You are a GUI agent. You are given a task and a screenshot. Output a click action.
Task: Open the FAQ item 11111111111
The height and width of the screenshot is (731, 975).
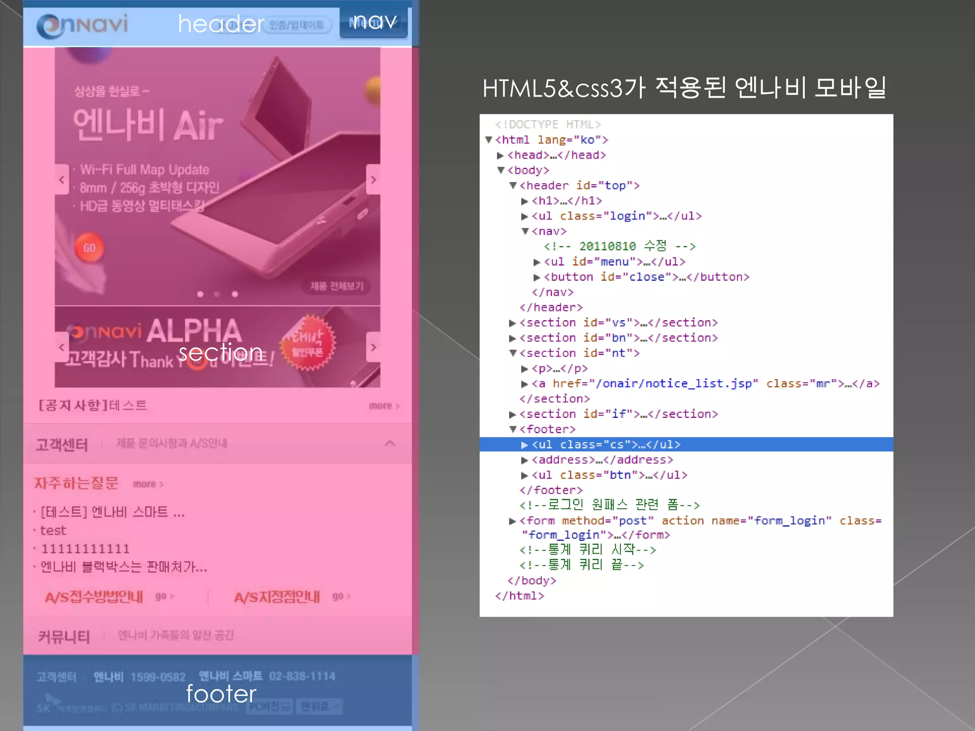[85, 549]
